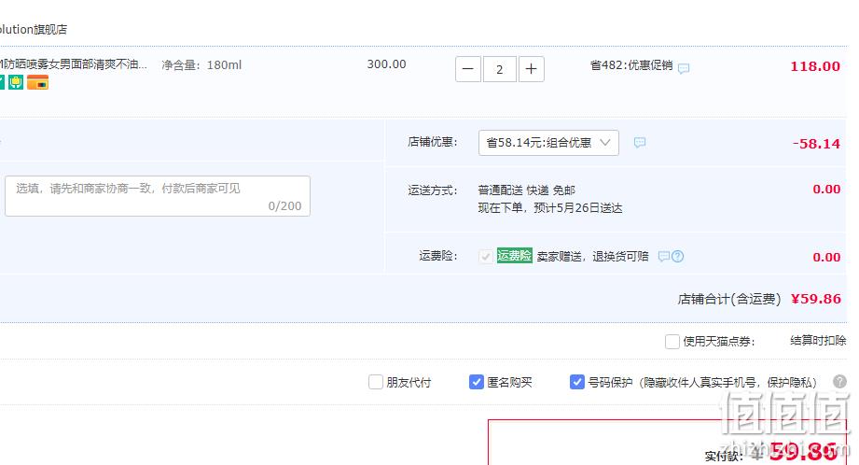This screenshot has height=465, width=859.
Task: Increase item quantity with plus button
Action: coord(531,69)
